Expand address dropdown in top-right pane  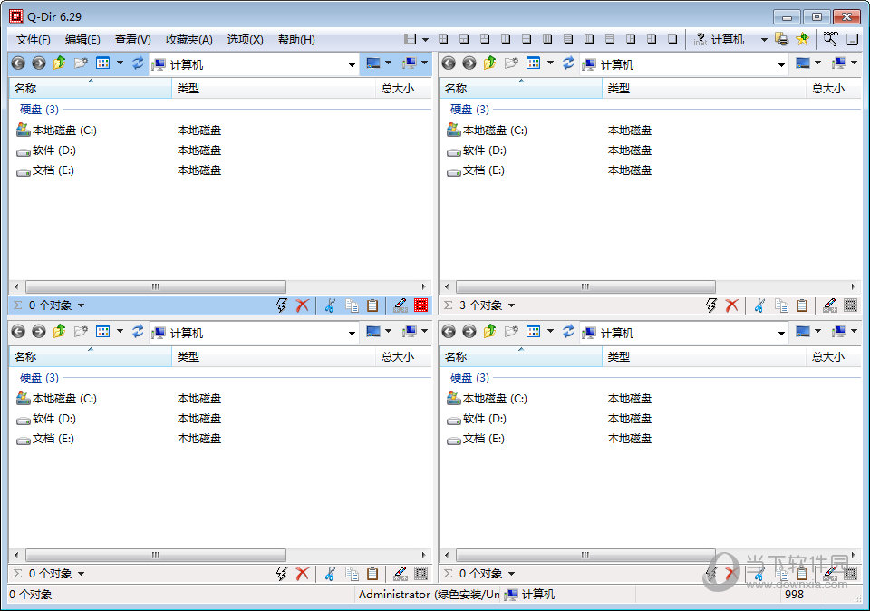pyautogui.click(x=781, y=65)
